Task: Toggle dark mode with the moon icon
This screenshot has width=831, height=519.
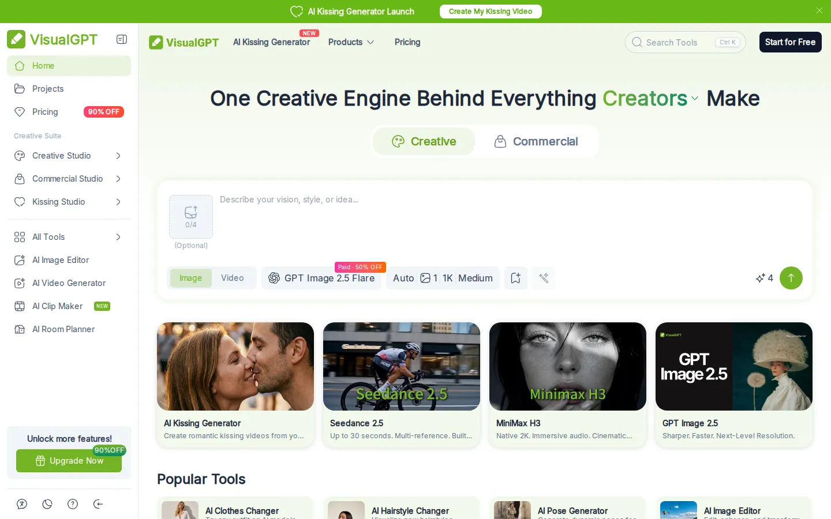Action: [x=47, y=504]
